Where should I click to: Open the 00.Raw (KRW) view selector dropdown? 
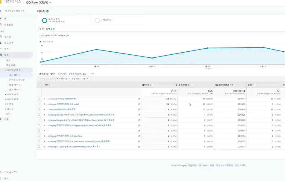pyautogui.click(x=38, y=3)
